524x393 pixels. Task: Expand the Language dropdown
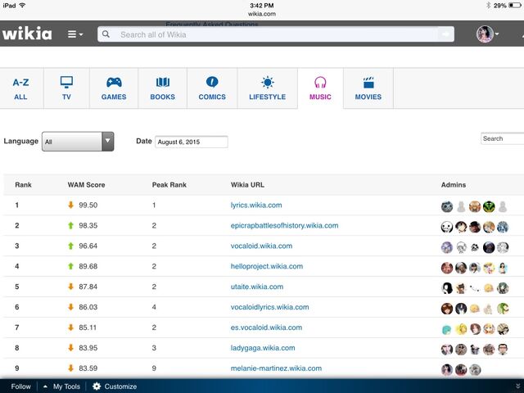(78, 142)
